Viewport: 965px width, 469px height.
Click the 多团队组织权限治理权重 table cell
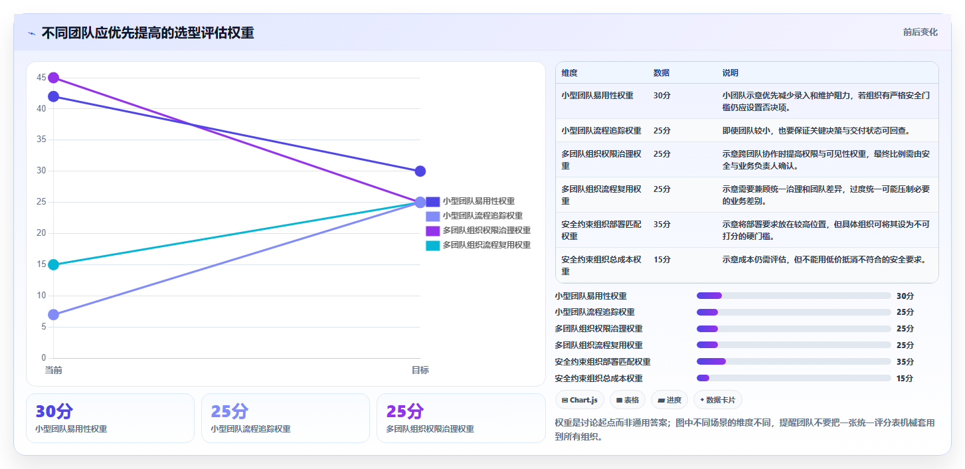601,159
